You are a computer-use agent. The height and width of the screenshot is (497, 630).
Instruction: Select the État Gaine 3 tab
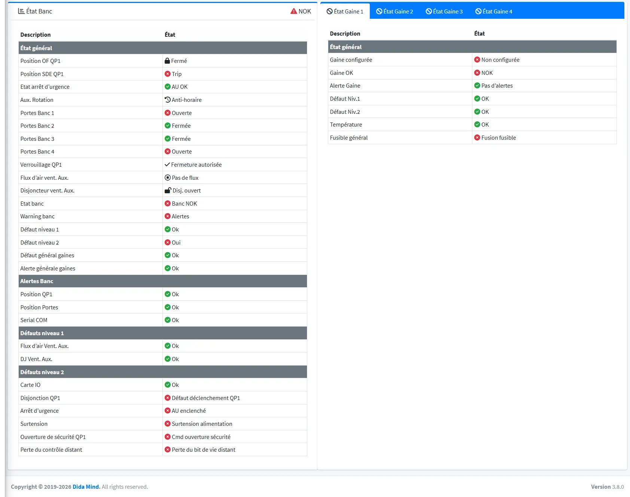click(x=444, y=11)
